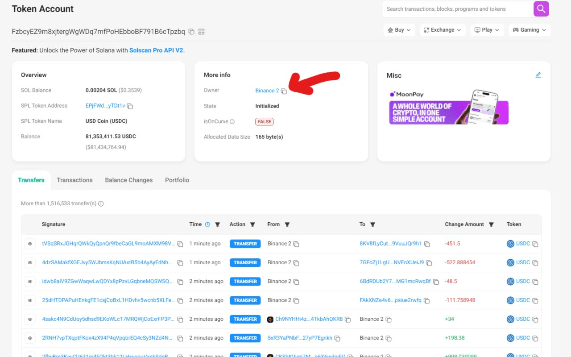Click the balance value 81,353,411.53 USDC

point(111,137)
